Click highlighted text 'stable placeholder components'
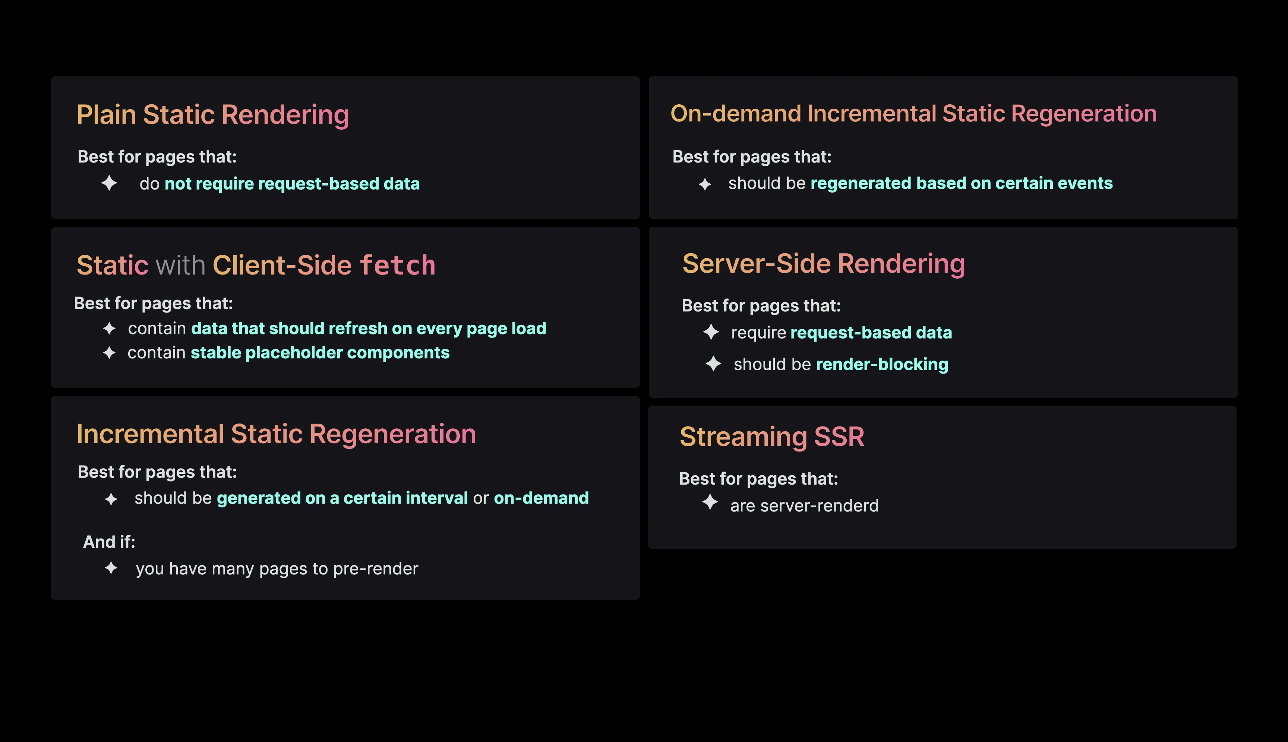 [320, 353]
